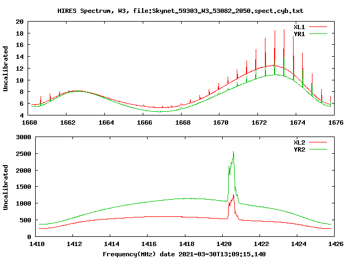Click the 2500 y-axis tick label
Viewport: 346px width, 259px height.
pyautogui.click(x=23, y=154)
